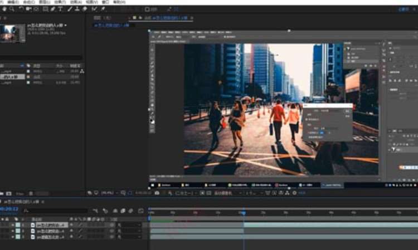Click the playhead current time indicator in timeline

pyautogui.click(x=244, y=212)
